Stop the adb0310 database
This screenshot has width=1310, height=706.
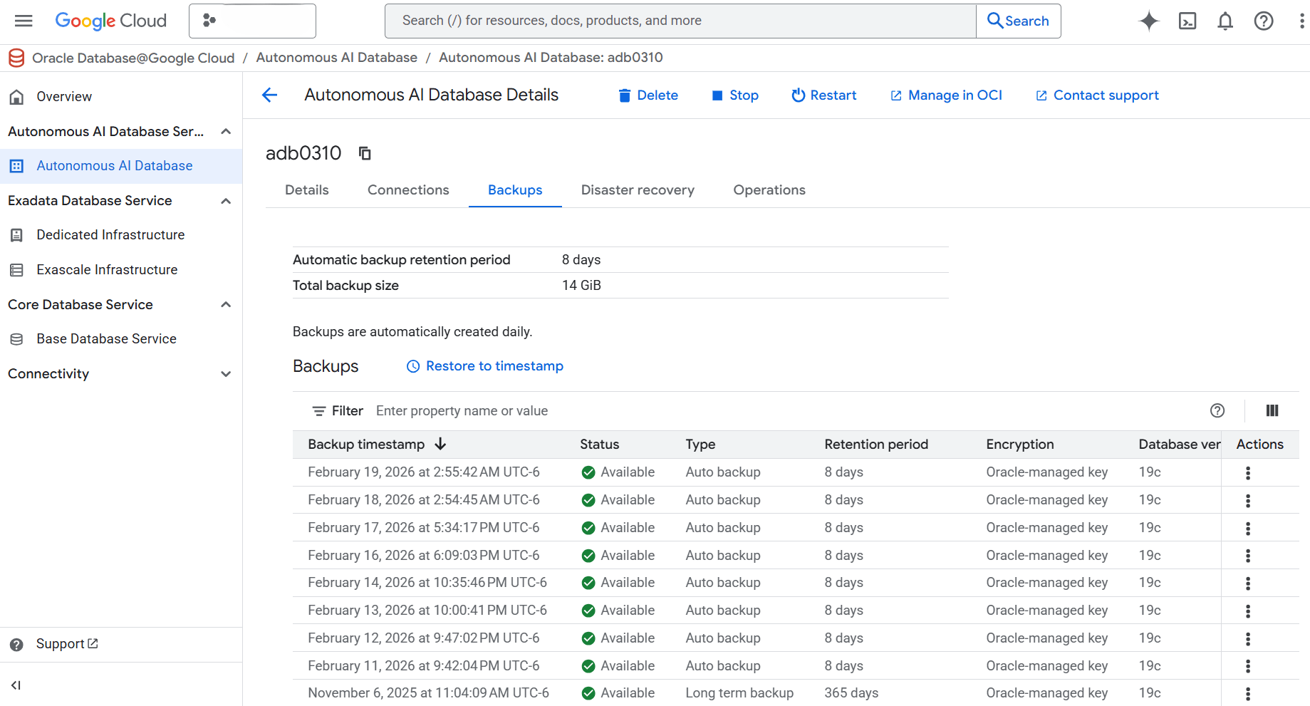735,95
